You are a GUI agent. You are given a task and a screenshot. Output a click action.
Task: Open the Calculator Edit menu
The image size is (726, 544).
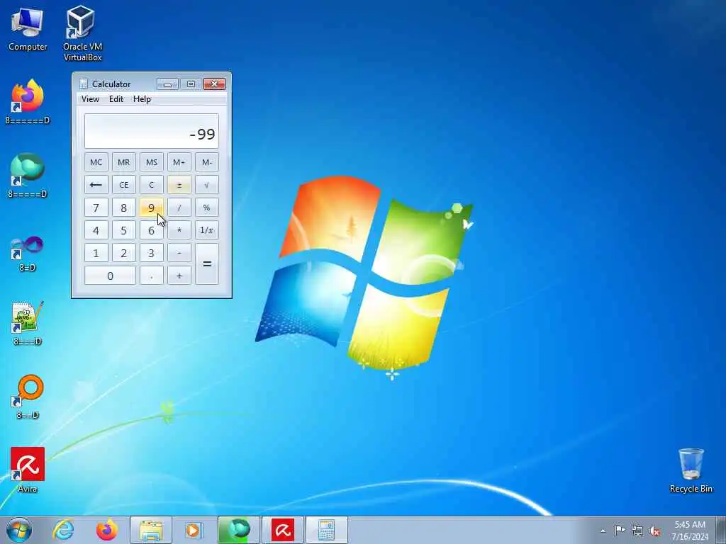pyautogui.click(x=116, y=99)
